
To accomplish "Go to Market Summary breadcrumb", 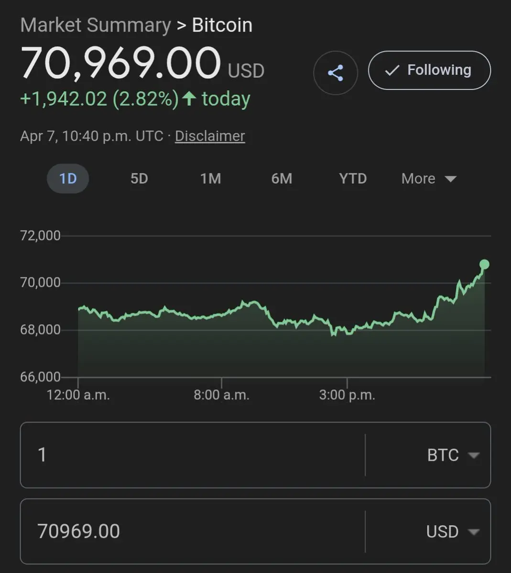I will [x=96, y=25].
